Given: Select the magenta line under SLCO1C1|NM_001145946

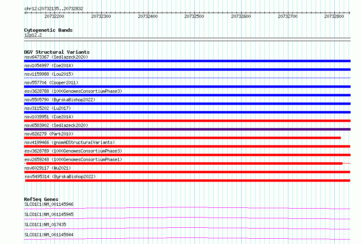Looking at the screenshot, I should [x=187, y=208].
